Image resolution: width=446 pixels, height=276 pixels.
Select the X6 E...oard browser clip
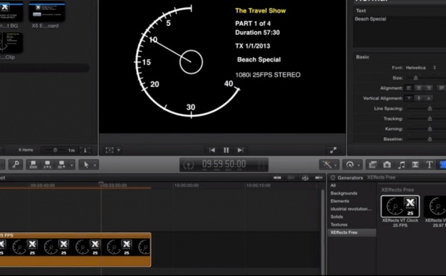(47, 11)
